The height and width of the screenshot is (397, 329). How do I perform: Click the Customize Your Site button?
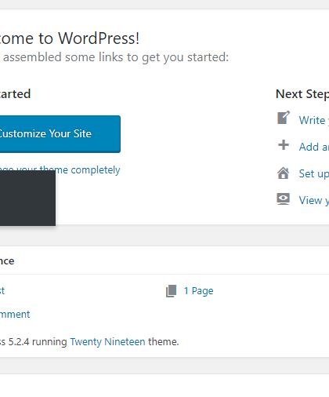click(60, 134)
